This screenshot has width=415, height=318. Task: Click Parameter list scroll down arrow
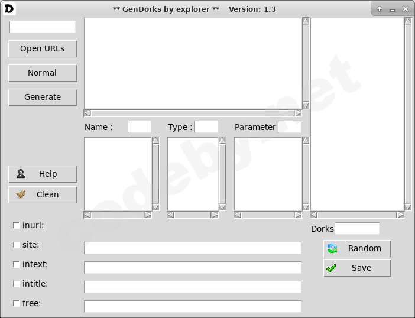pos(306,207)
